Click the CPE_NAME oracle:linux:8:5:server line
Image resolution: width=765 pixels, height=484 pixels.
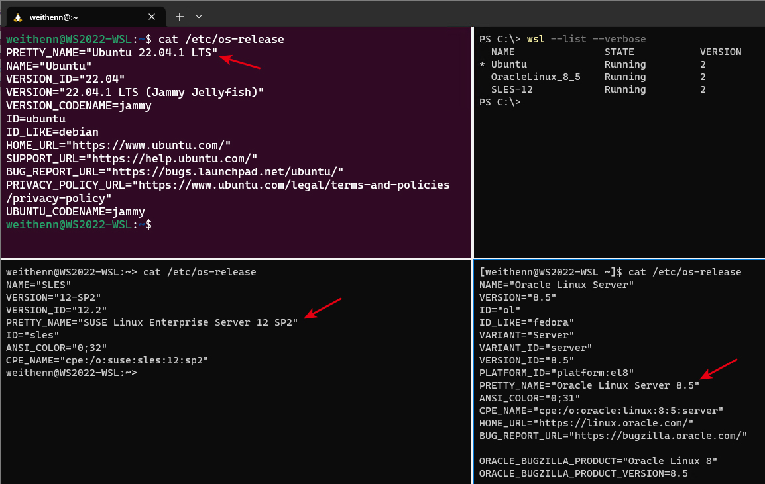click(x=601, y=411)
